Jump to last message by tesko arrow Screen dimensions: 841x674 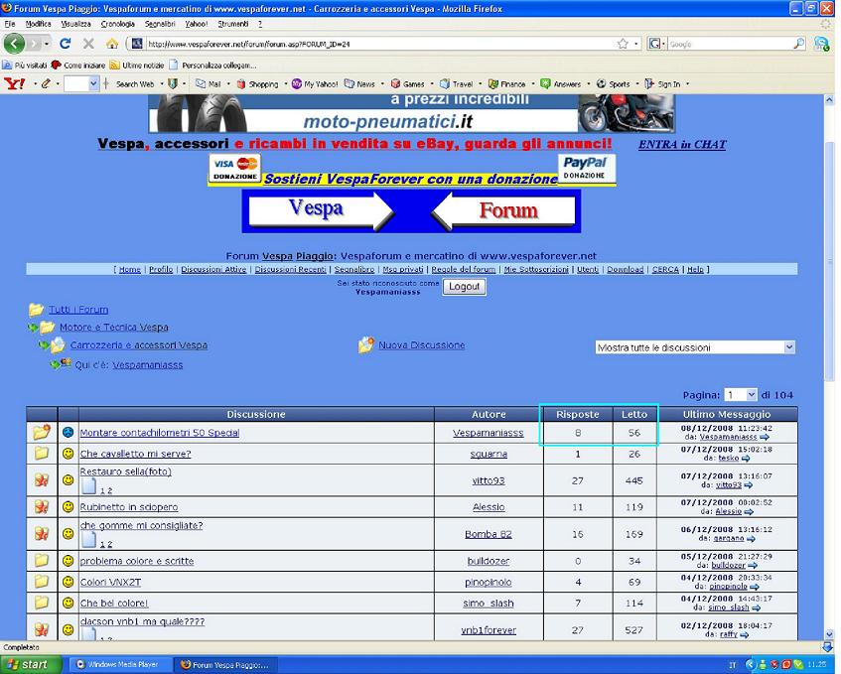746,459
